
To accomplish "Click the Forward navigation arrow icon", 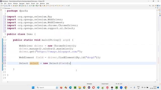I will point(65,6).
